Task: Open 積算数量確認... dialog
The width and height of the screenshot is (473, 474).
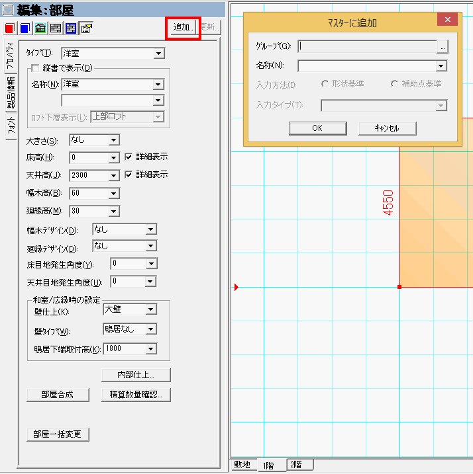Action: click(136, 395)
